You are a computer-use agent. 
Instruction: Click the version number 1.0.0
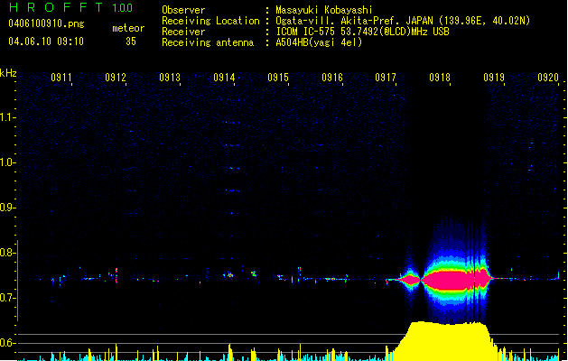pyautogui.click(x=123, y=8)
